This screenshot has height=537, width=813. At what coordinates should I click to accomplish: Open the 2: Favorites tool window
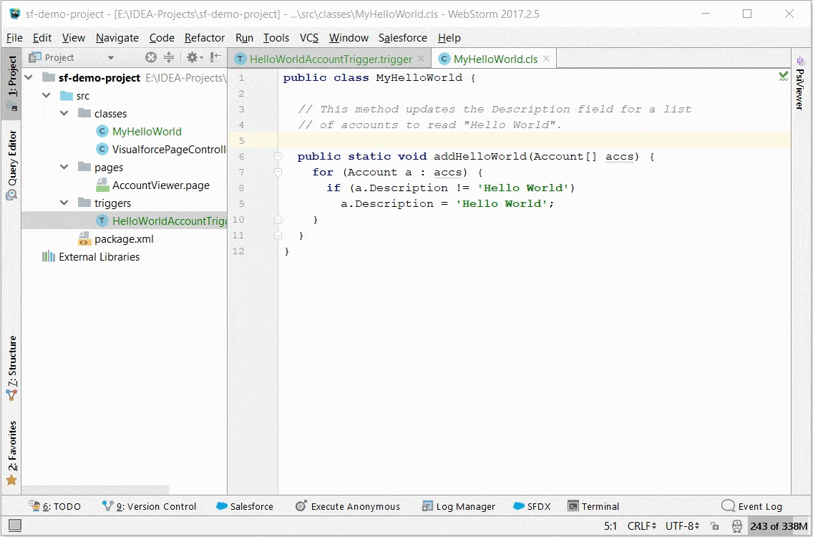11,453
